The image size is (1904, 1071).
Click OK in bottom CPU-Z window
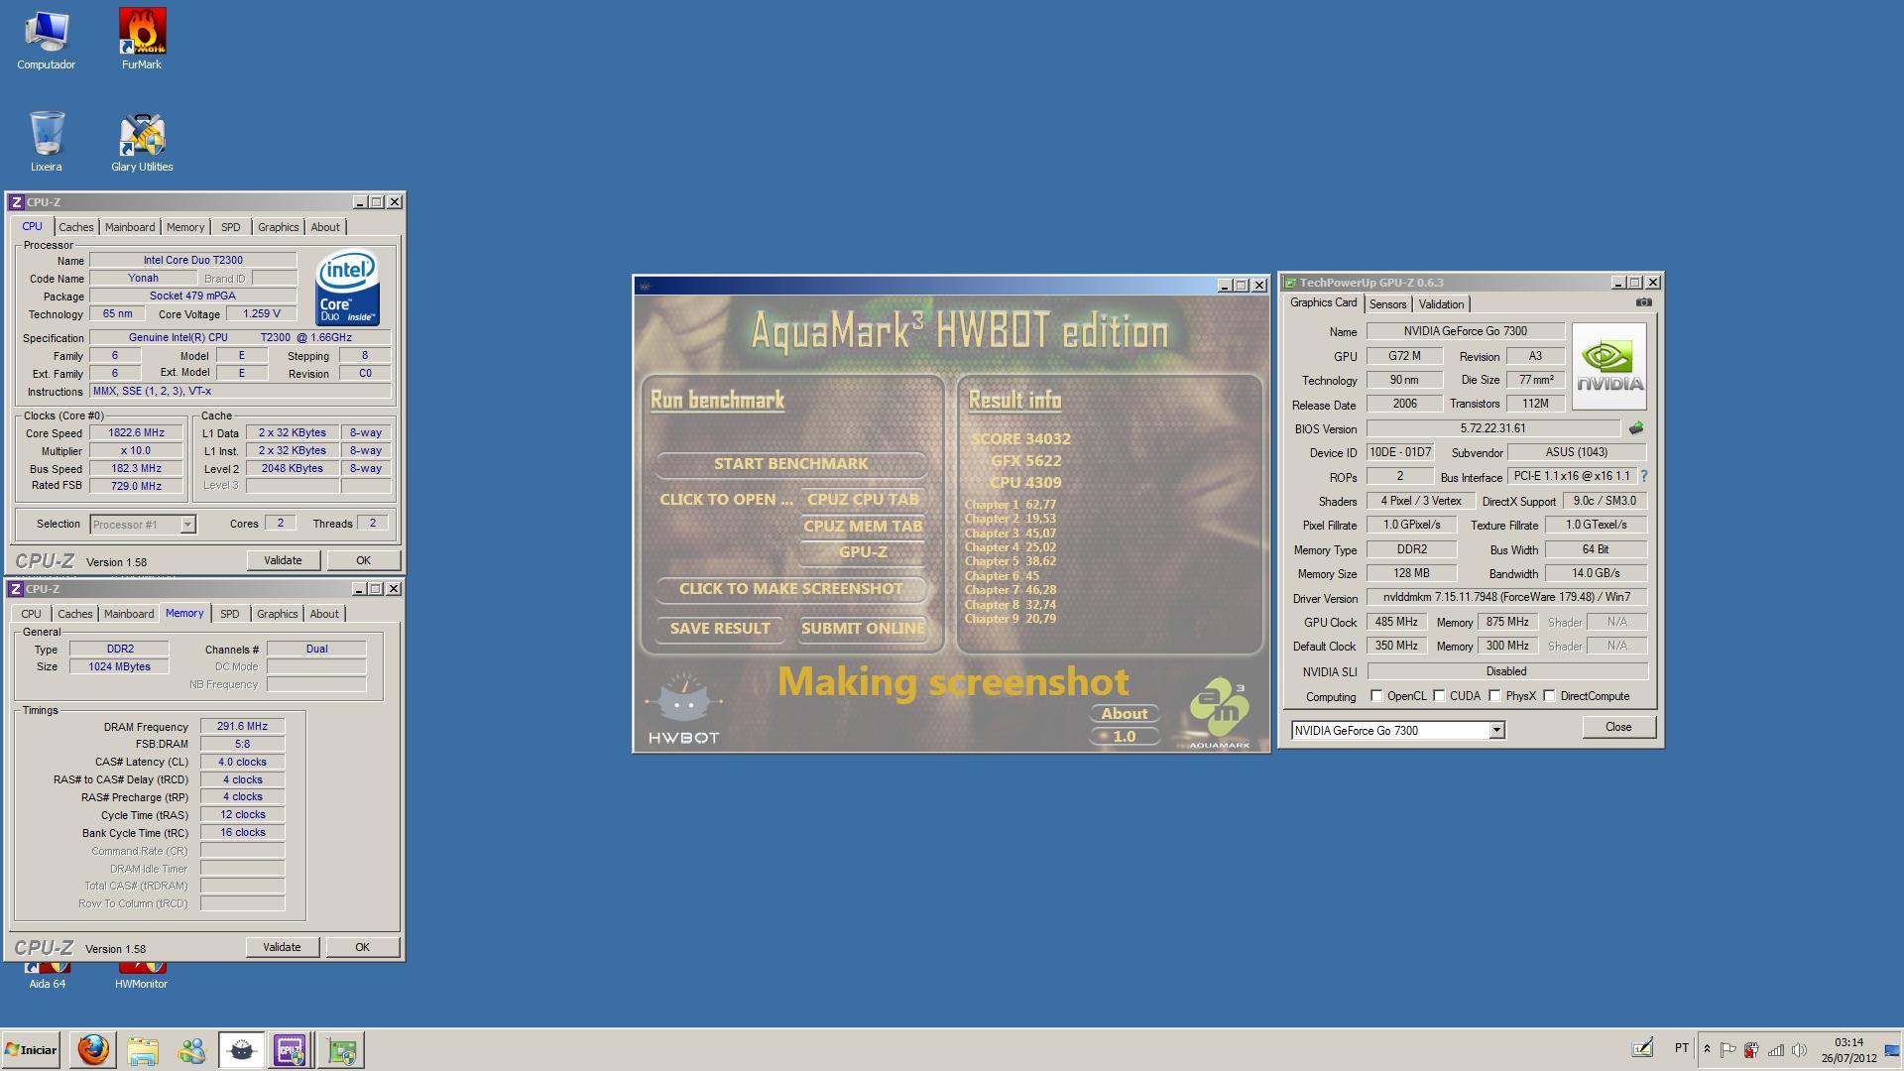point(362,947)
